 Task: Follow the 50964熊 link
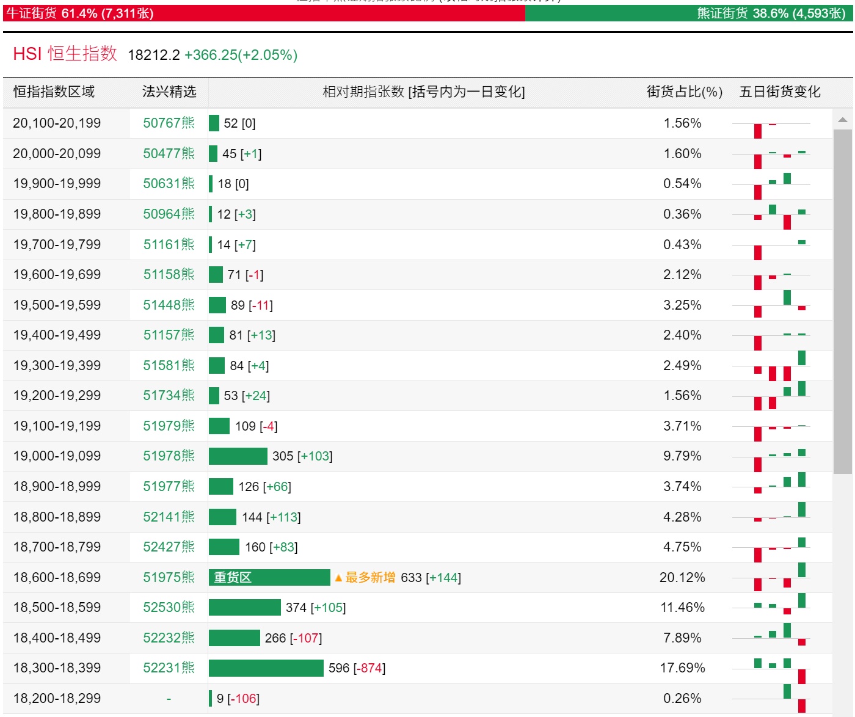click(x=169, y=214)
